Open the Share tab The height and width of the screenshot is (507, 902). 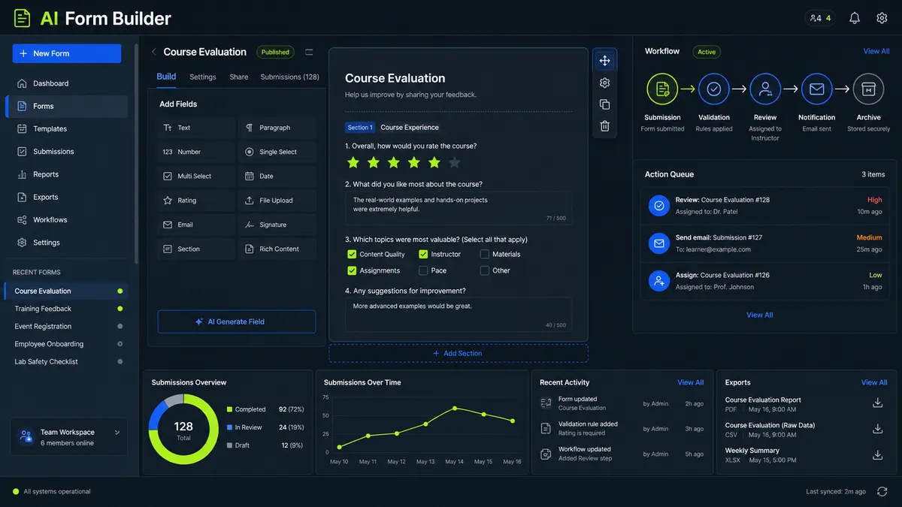pos(239,77)
